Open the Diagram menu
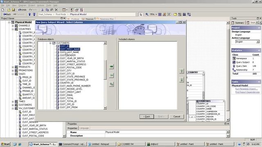Viewport: 262px width, 147px height. coord(22,5)
